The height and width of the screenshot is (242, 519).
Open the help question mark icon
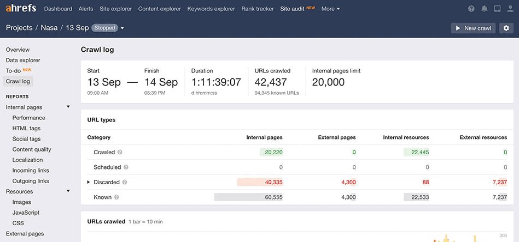click(x=471, y=9)
